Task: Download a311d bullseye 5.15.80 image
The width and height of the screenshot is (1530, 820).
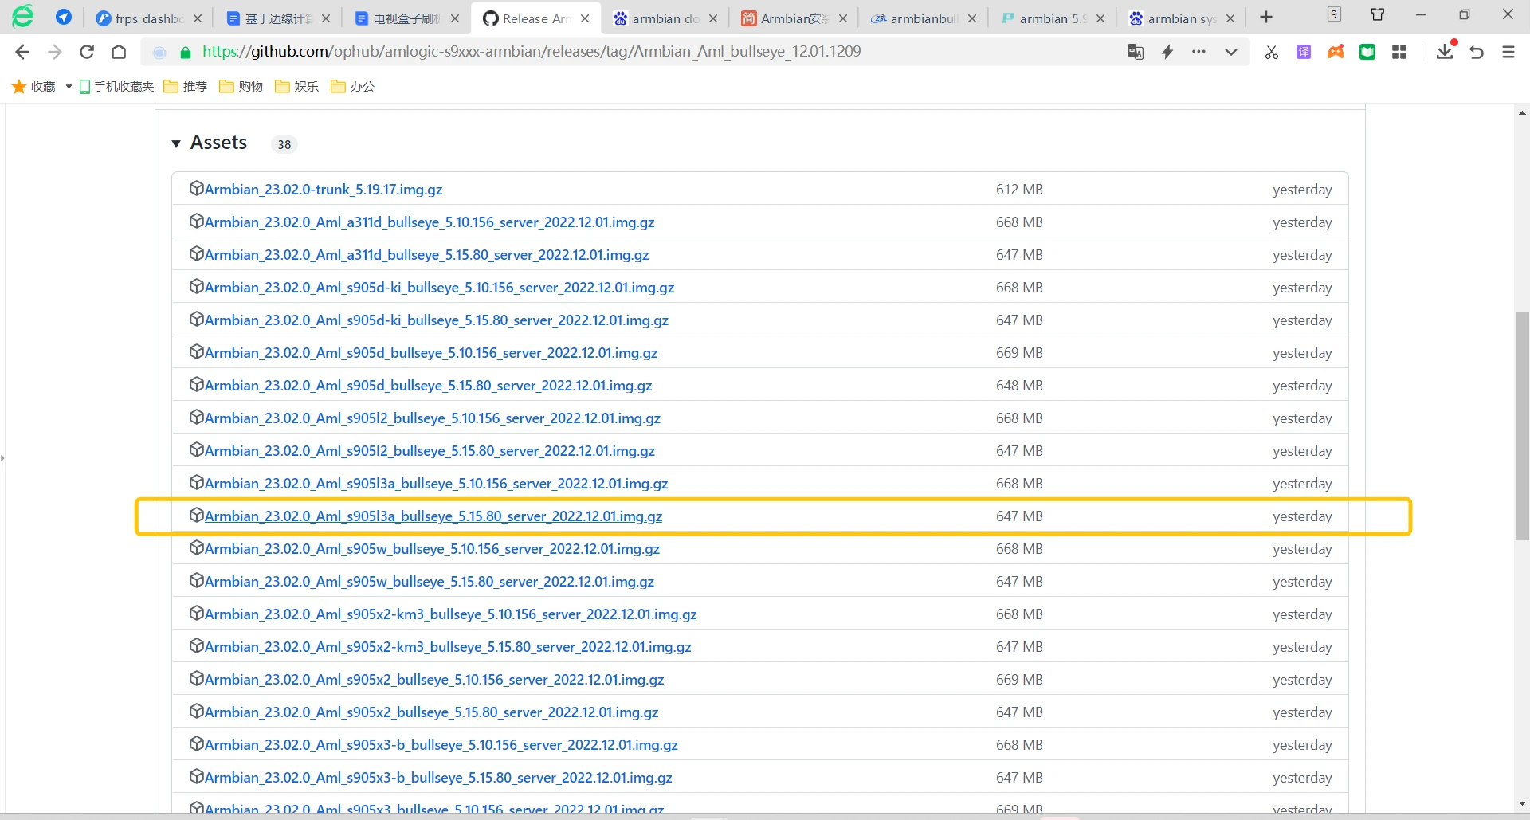Action: pyautogui.click(x=426, y=255)
